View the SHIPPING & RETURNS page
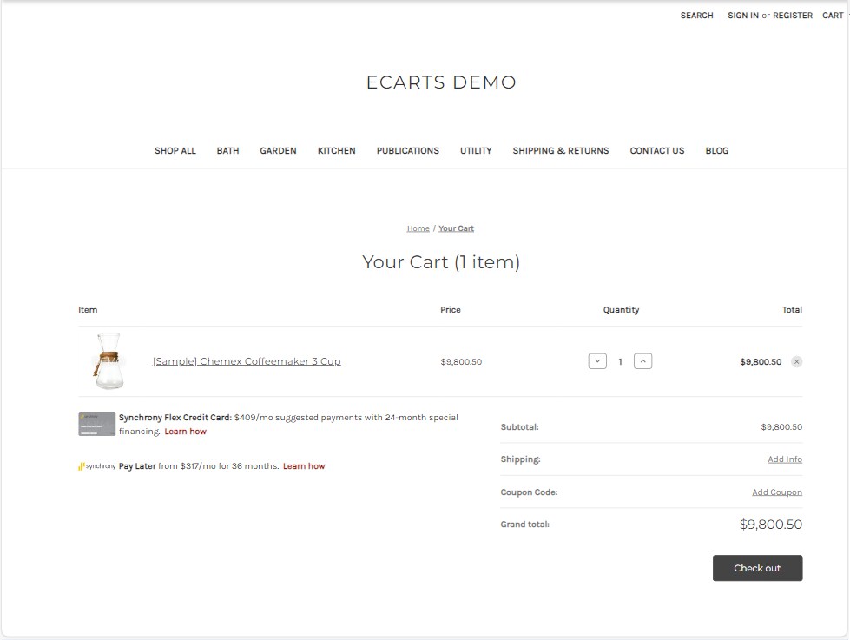 pyautogui.click(x=560, y=150)
